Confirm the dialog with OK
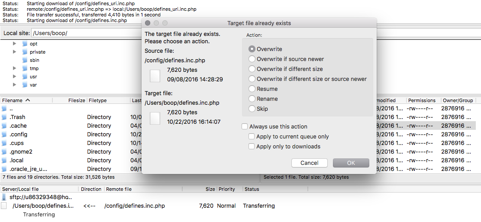Screen dimensions: 481x222 (351, 163)
